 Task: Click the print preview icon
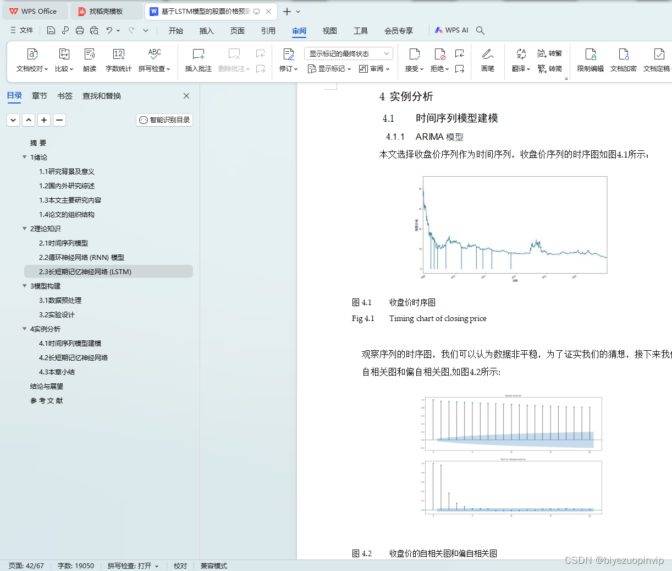pyautogui.click(x=94, y=30)
